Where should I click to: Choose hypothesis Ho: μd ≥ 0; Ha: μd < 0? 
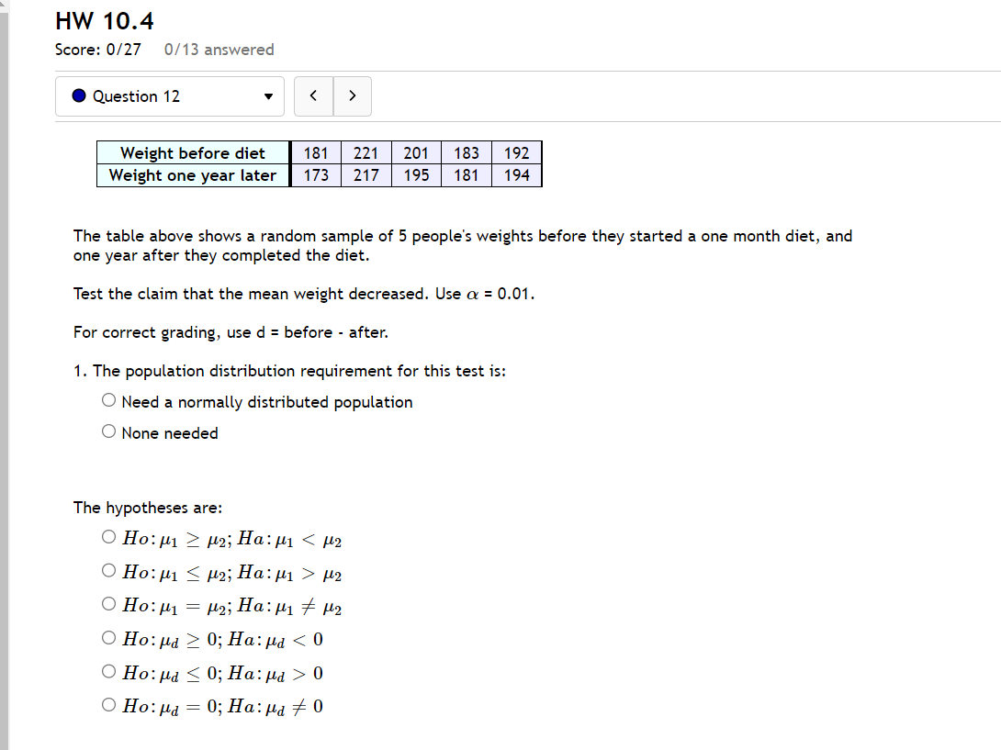108,638
